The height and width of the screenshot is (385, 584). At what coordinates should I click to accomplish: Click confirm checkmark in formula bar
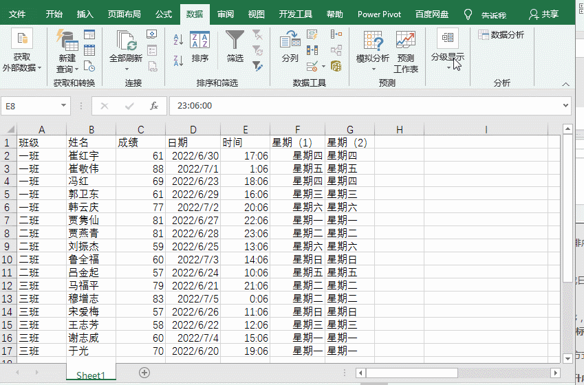pos(129,106)
